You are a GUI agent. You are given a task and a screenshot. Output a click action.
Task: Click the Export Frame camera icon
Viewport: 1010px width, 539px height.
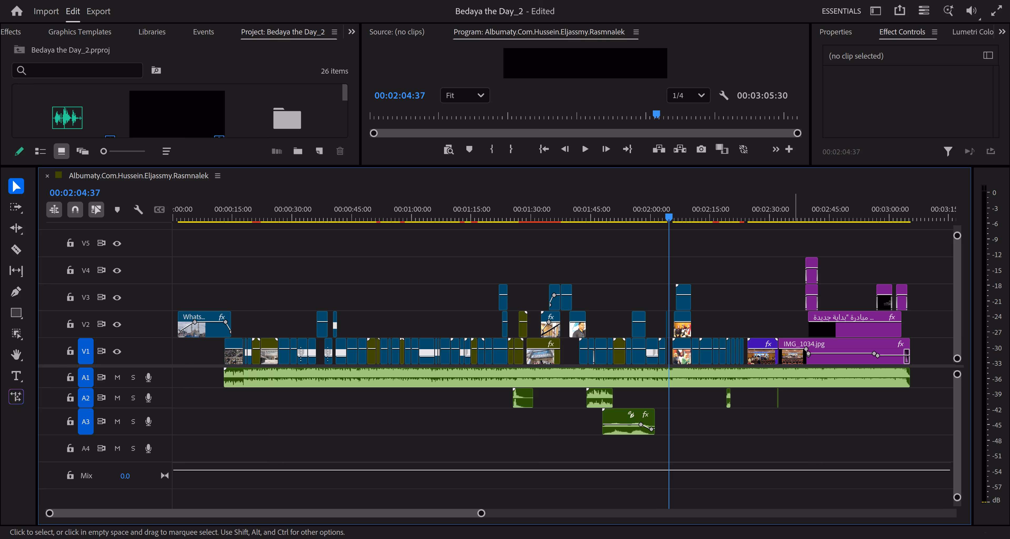point(701,149)
